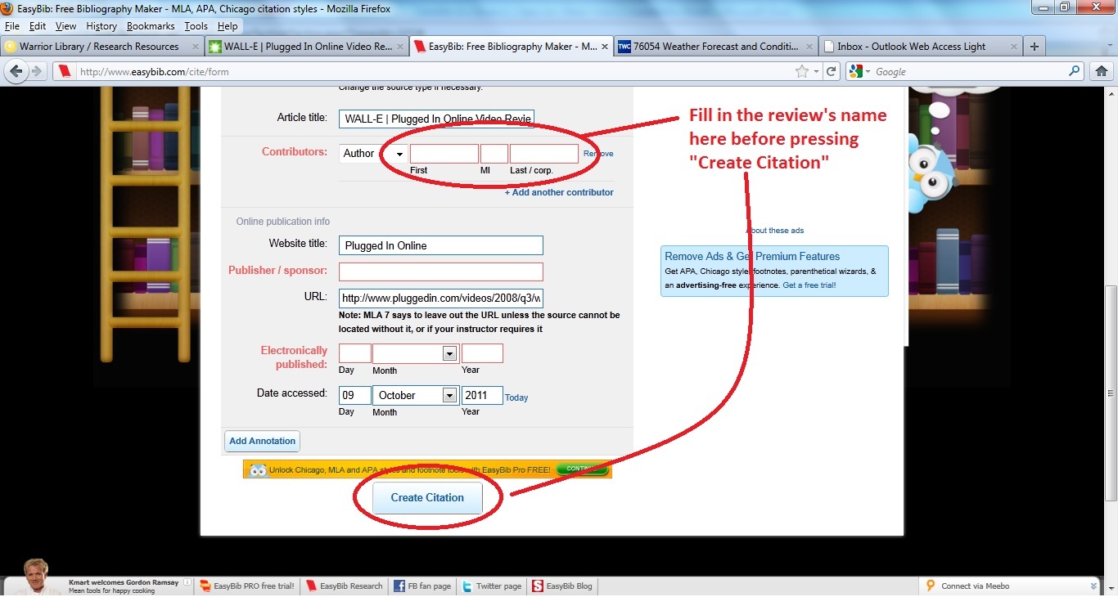Open the EasyBib PRO free trial shortcut

[x=247, y=586]
